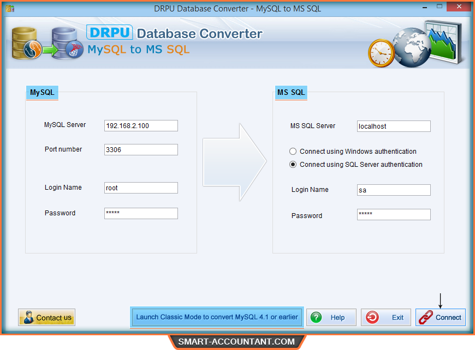Click the globe icon in the banner

pos(411,47)
